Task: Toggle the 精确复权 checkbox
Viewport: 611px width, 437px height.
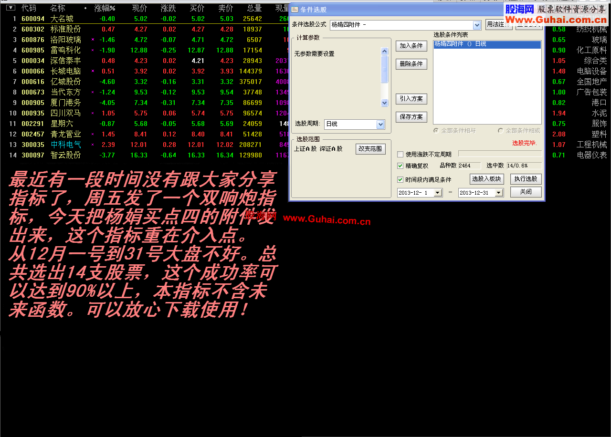Action: 400,166
